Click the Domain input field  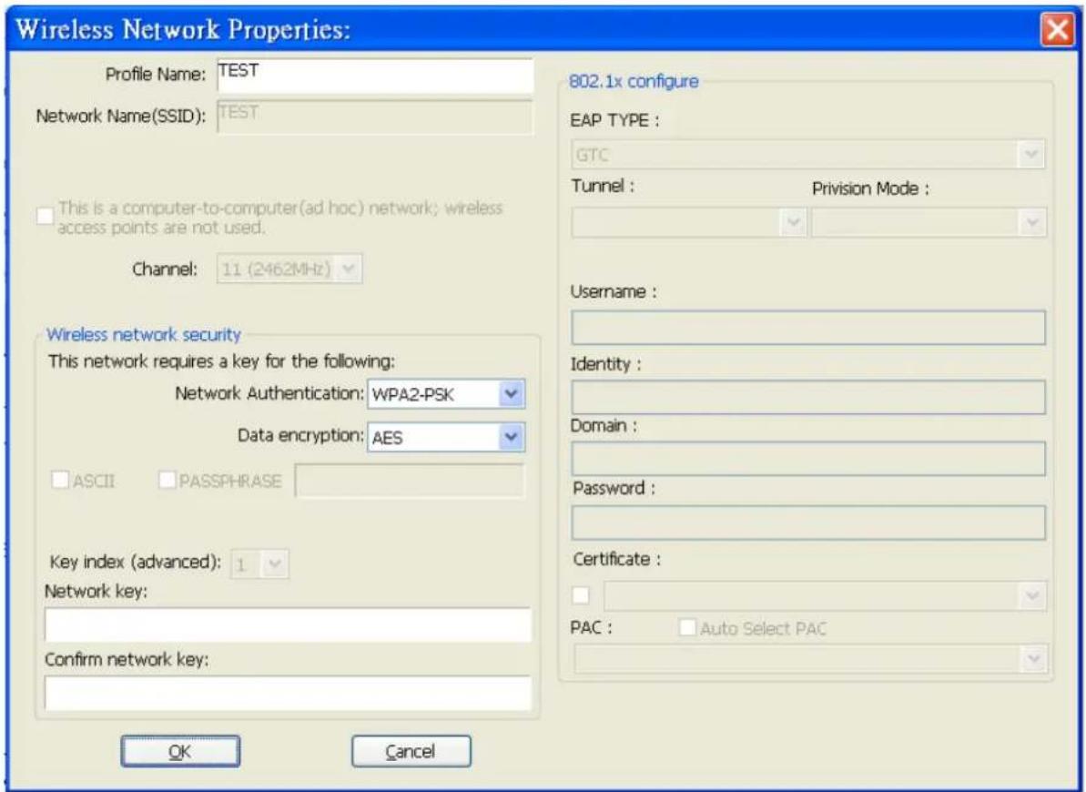808,459
